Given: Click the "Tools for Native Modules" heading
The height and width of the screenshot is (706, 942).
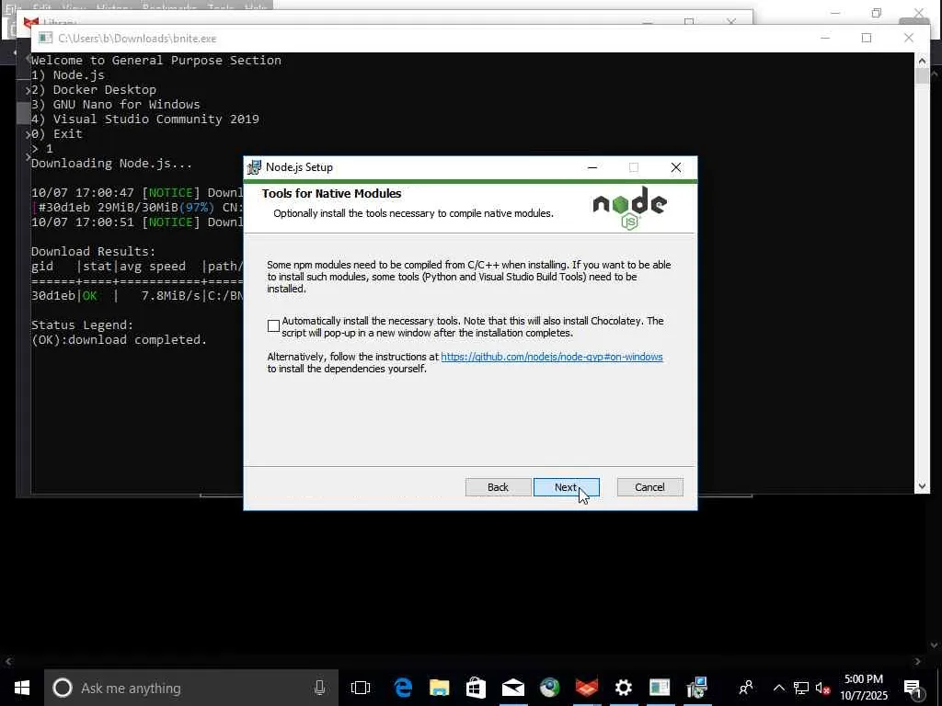Looking at the screenshot, I should click(x=331, y=193).
